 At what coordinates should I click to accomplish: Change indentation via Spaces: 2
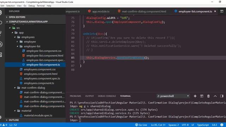tap(173, 125)
